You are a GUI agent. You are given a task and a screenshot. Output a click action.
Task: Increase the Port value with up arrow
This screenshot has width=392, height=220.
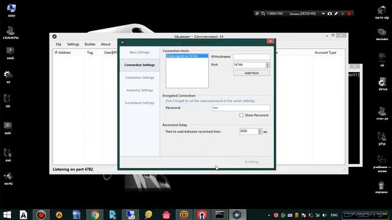[x=268, y=64]
